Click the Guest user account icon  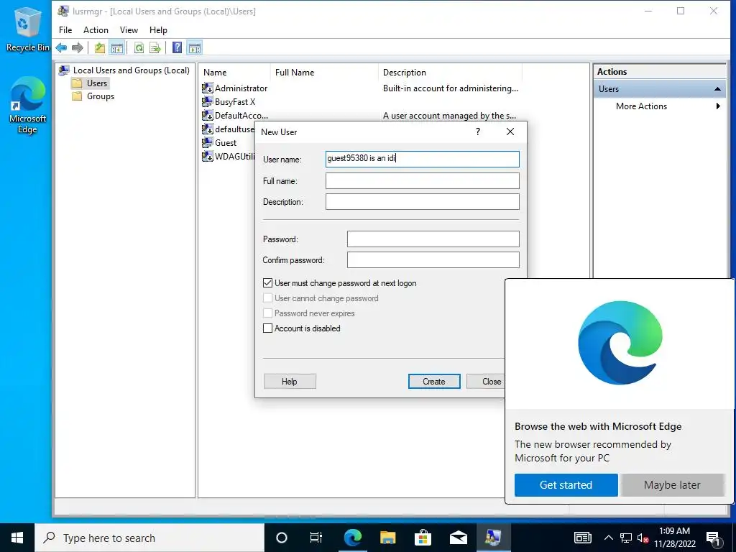[208, 143]
